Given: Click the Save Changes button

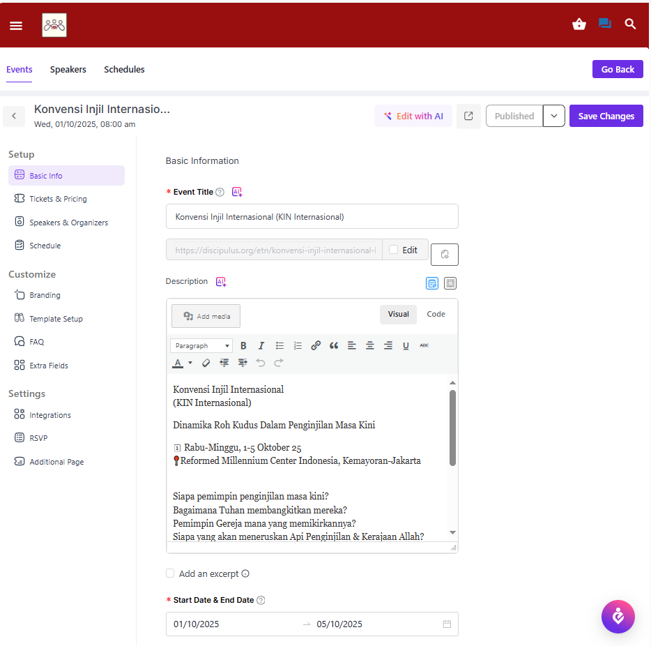Looking at the screenshot, I should (x=606, y=117).
